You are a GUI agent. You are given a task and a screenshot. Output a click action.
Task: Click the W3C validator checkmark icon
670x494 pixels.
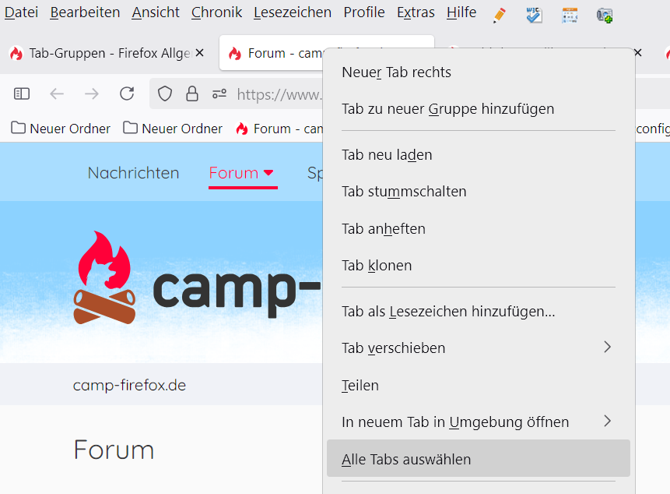click(x=534, y=16)
